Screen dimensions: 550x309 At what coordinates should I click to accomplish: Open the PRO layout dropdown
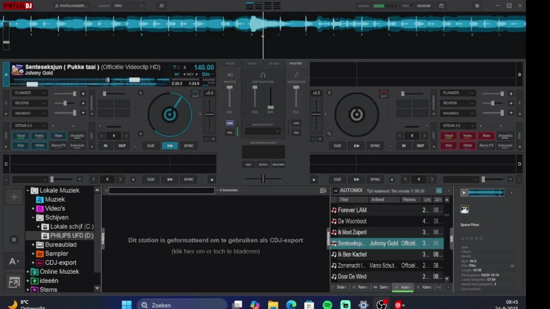[128, 6]
